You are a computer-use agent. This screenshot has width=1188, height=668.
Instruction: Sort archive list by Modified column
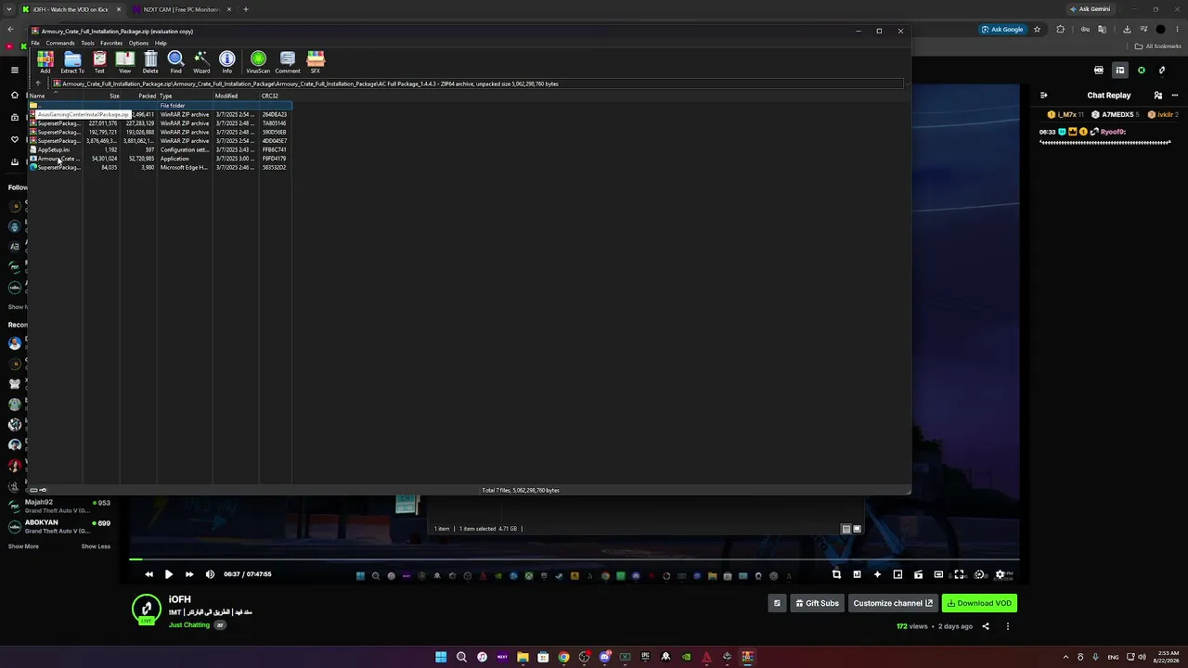pos(236,96)
